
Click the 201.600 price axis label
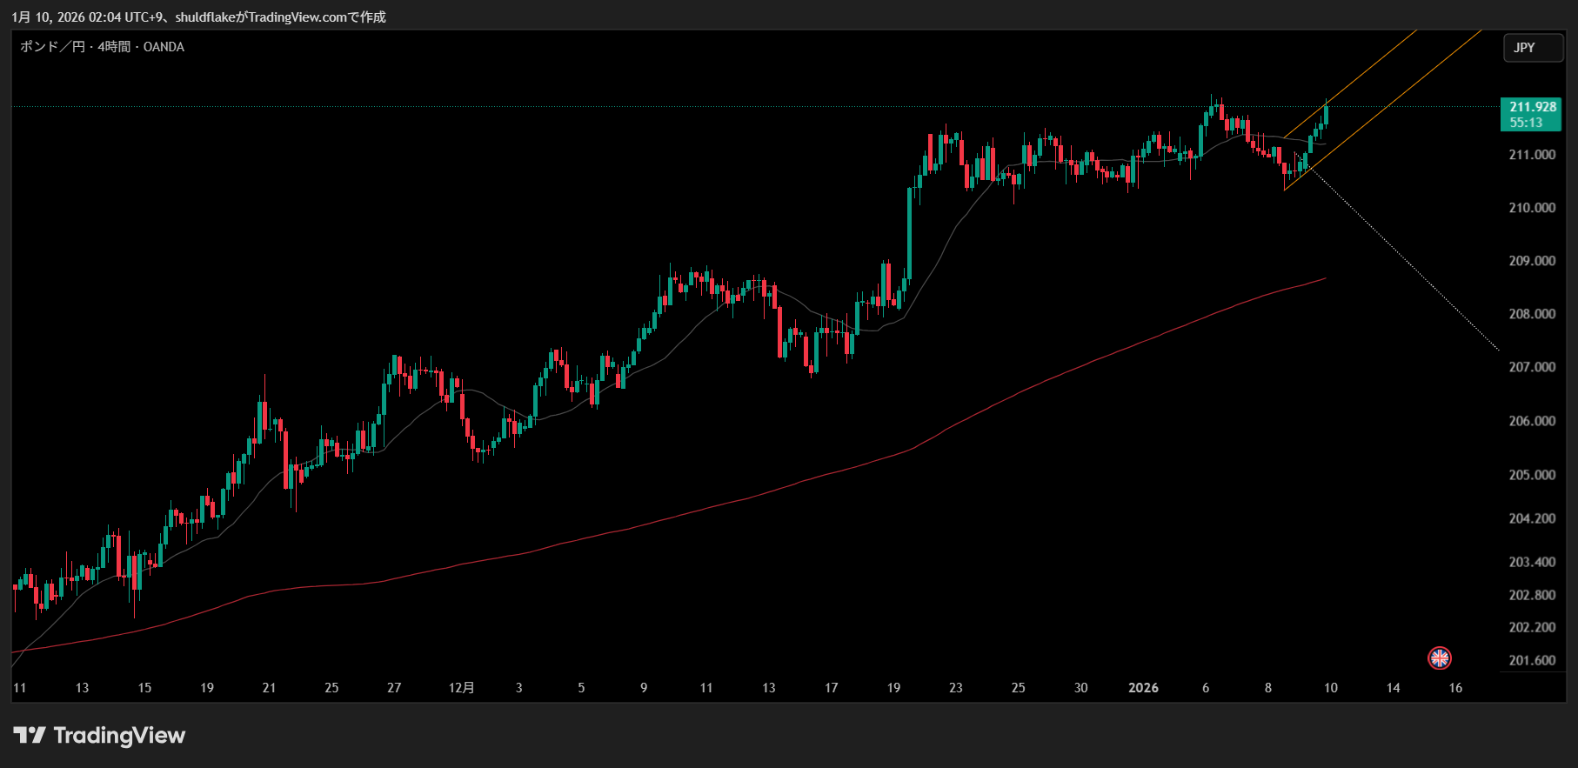(x=1531, y=660)
